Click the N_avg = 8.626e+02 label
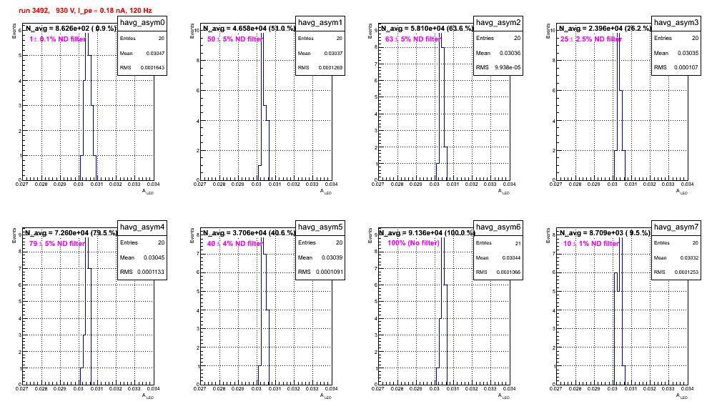 (x=70, y=29)
